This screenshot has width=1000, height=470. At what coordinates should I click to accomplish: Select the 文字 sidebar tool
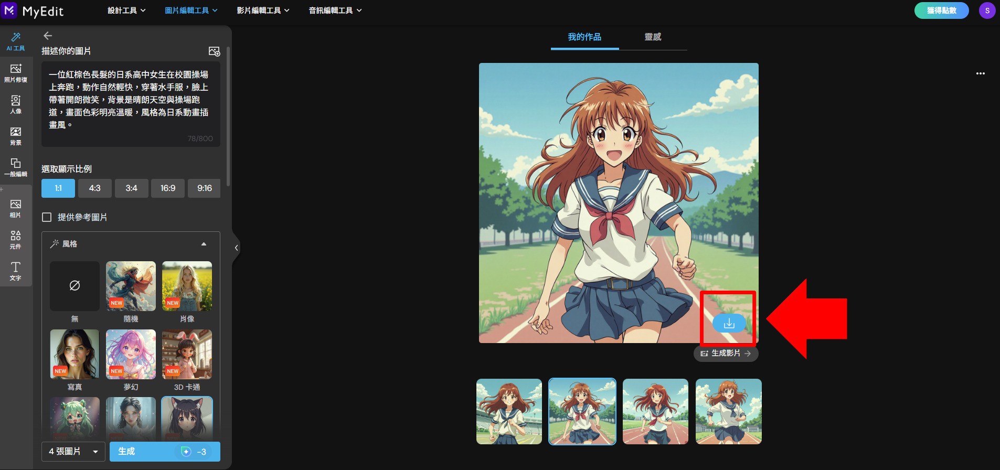[x=16, y=271]
